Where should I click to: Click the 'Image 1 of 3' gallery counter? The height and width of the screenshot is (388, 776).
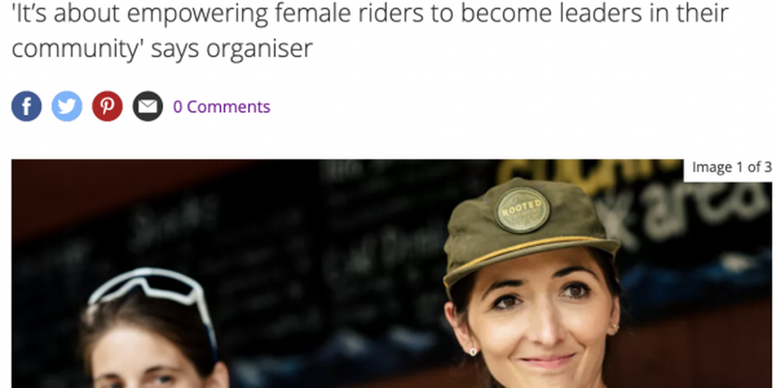(731, 167)
